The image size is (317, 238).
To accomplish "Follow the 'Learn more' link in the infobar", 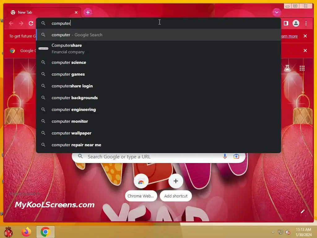I will 289,36.
